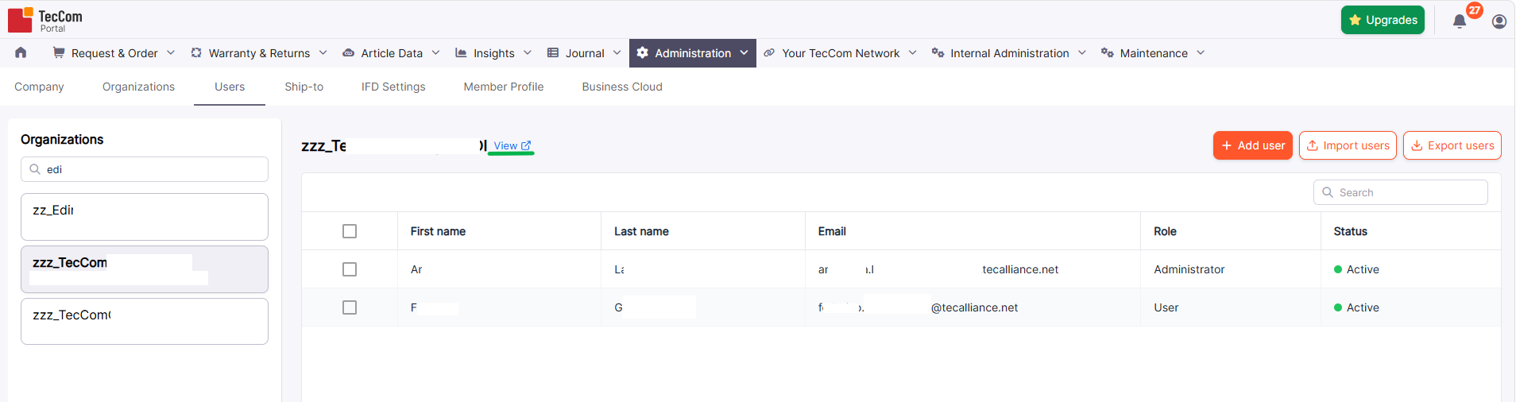Click the Export users button
The height and width of the screenshot is (402, 1516).
1452,145
